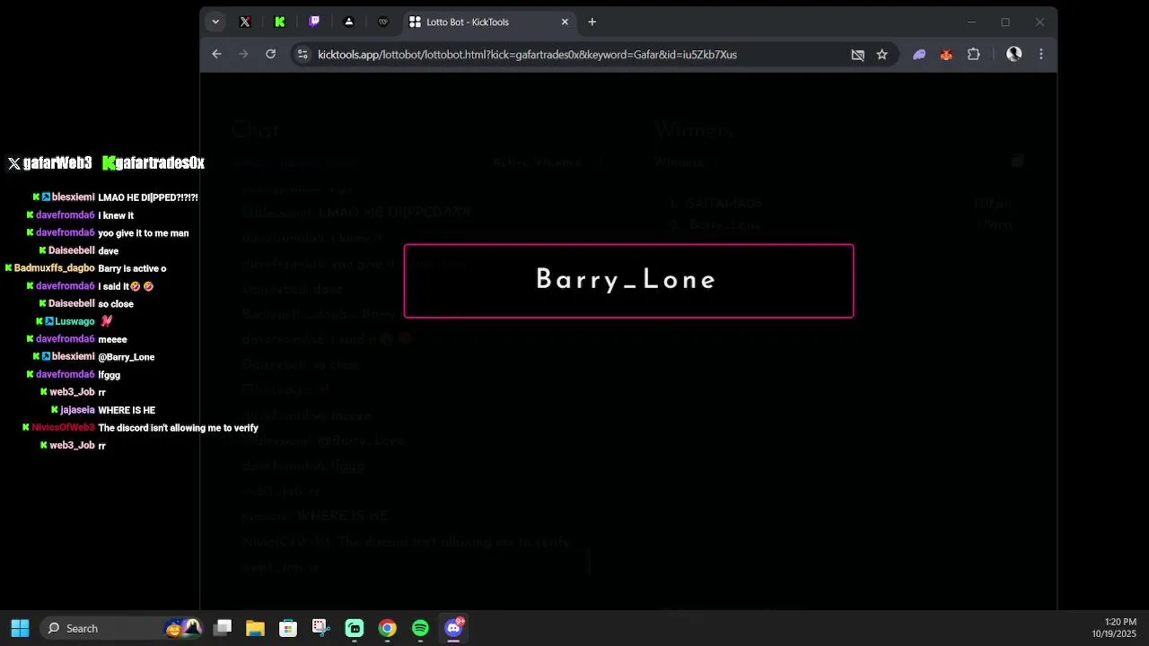Click the Barry_Lone winner banner
The height and width of the screenshot is (646, 1149).
pos(628,281)
